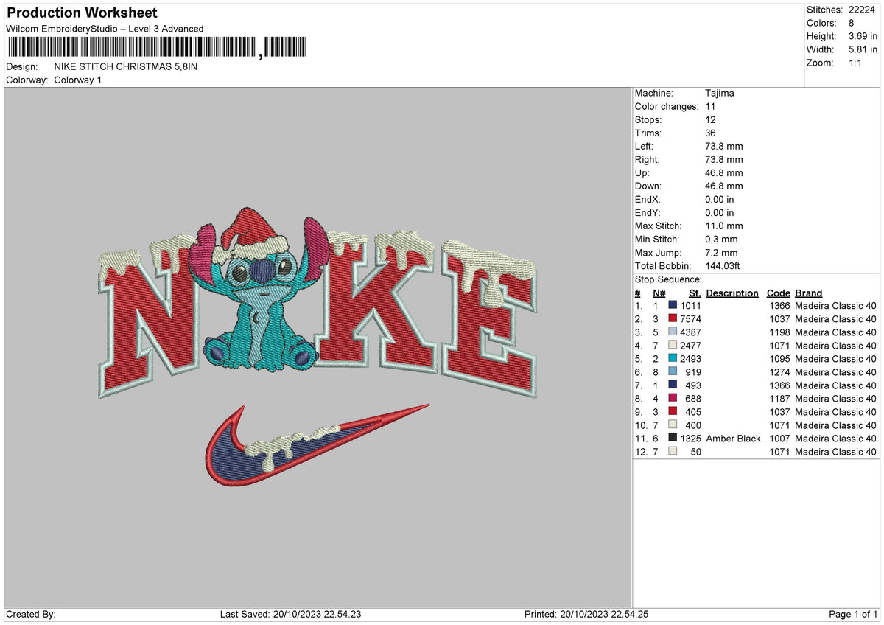Click the 'St.' column header

tap(695, 293)
